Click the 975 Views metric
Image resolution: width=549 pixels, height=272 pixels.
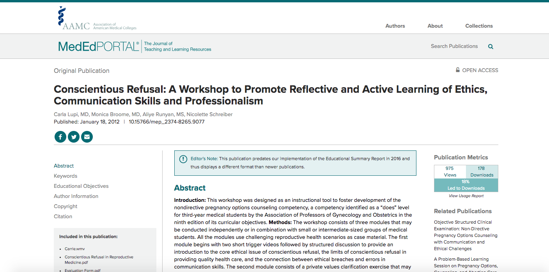[450, 172]
